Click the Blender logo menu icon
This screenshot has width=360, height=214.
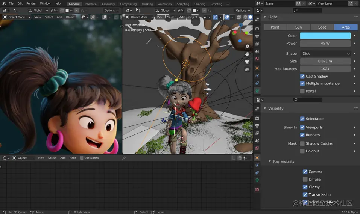point(4,3)
